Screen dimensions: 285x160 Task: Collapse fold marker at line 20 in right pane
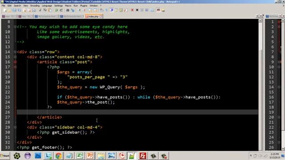click(279, 117)
